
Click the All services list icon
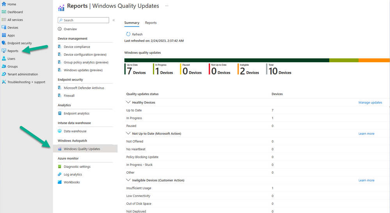(x=4, y=19)
